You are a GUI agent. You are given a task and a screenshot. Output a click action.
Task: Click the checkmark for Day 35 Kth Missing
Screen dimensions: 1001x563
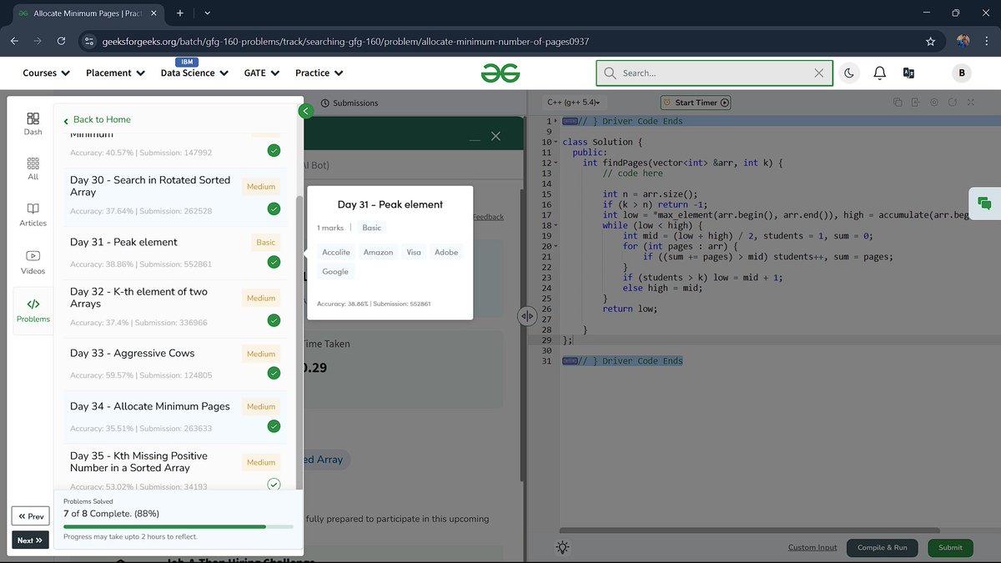coord(274,485)
